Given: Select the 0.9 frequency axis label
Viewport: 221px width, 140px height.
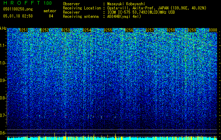Looking at the screenshot, I should 3,80.
